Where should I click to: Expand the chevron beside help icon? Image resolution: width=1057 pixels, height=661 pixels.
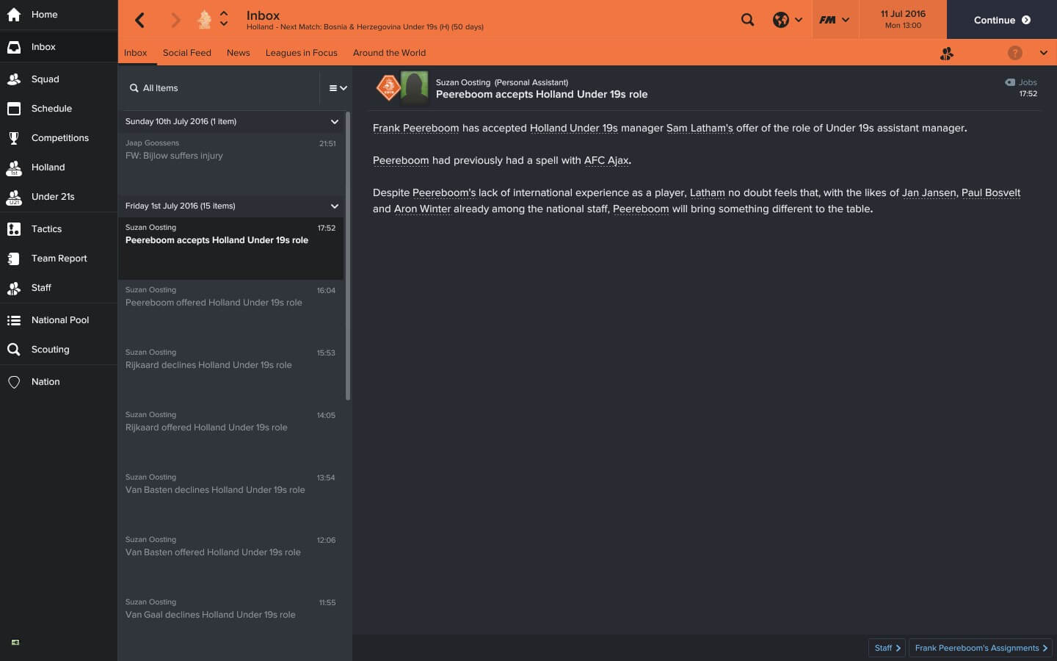pyautogui.click(x=1043, y=53)
